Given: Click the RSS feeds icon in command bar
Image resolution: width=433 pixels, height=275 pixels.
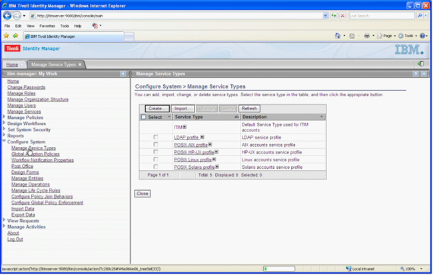Looking at the screenshot, I should pos(352,36).
